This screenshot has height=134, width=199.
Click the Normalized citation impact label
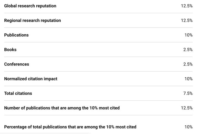pos(31,79)
